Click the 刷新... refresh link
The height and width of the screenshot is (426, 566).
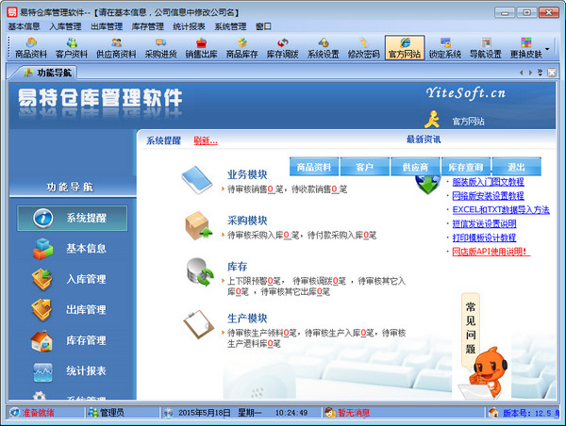(205, 140)
